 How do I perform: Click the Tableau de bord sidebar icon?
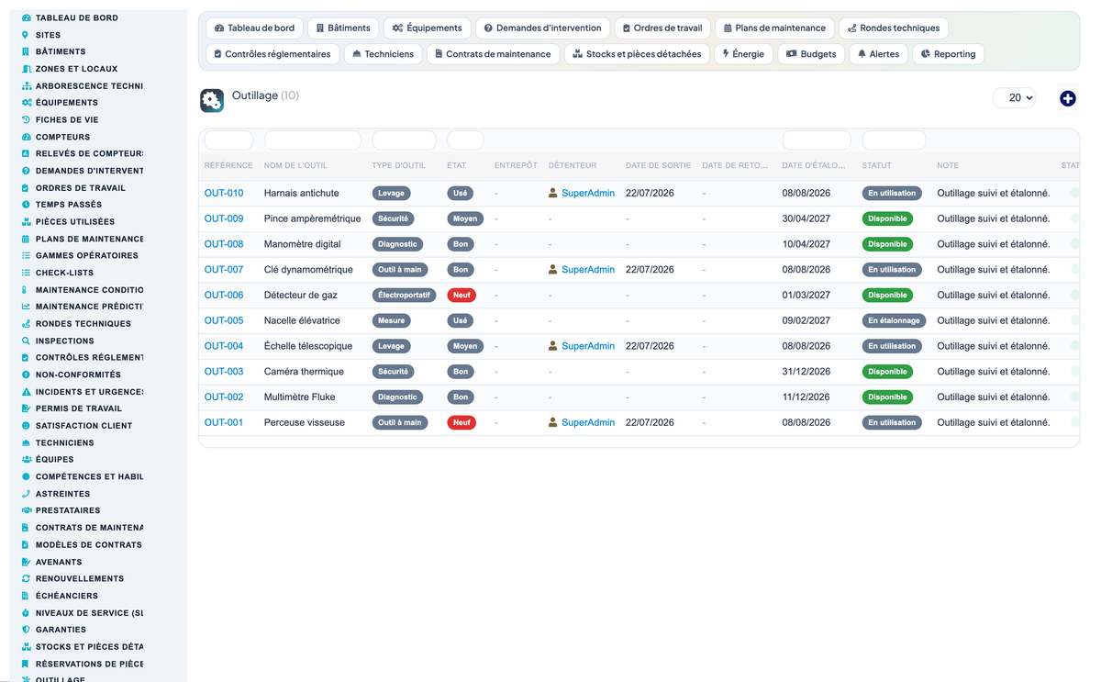click(x=26, y=17)
